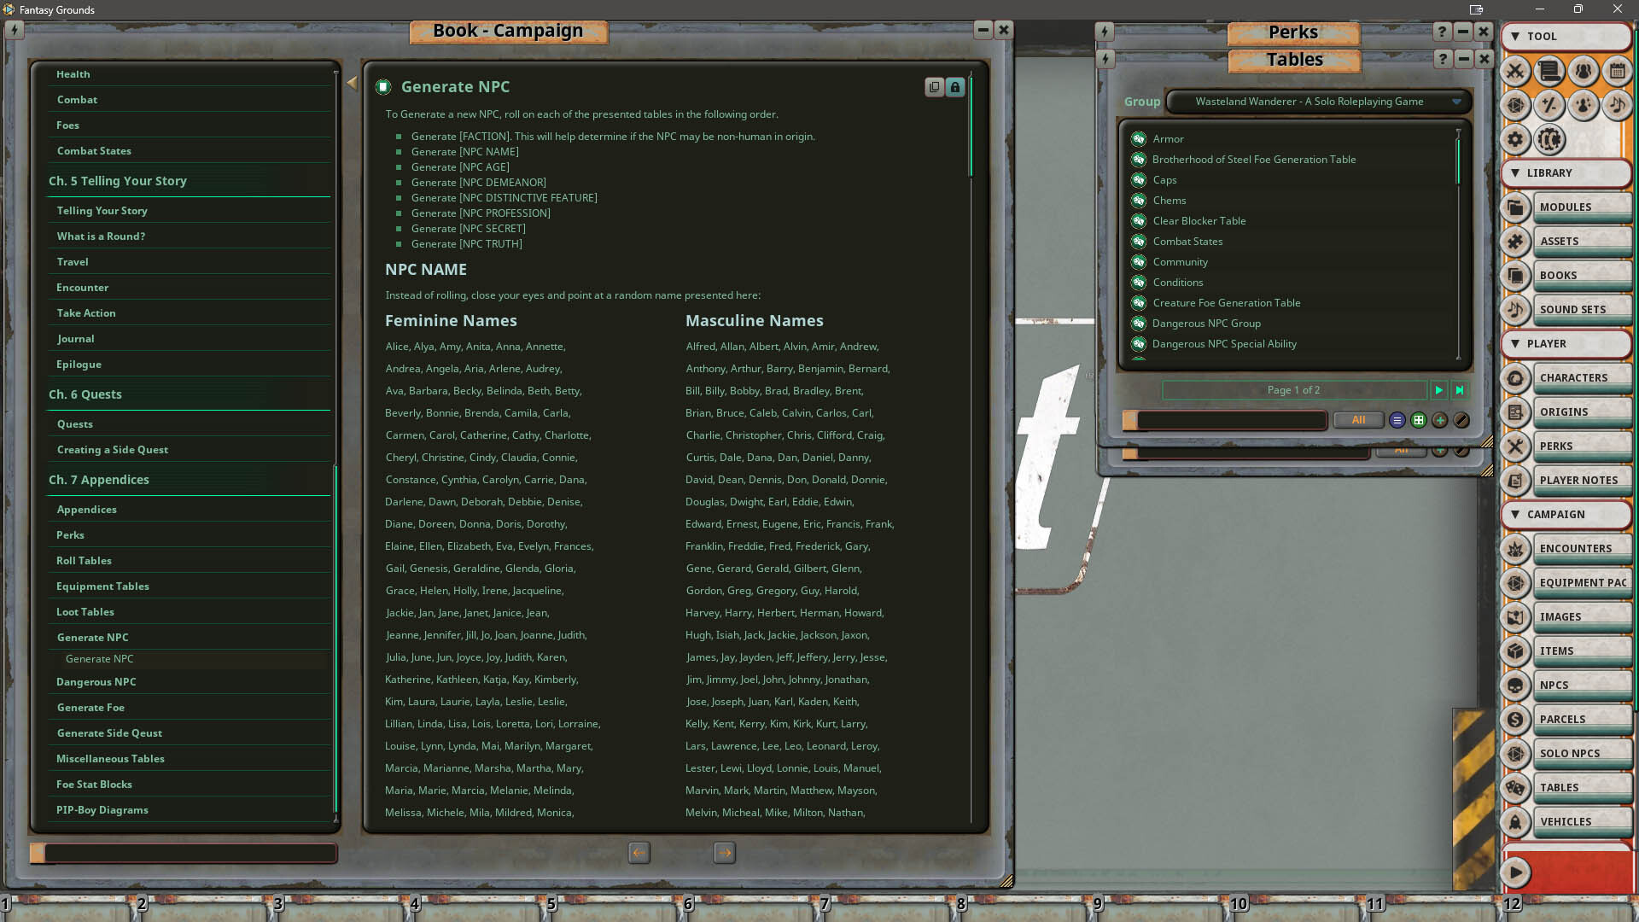The image size is (1639, 922).
Task: Open the Effects person-sparkle tool
Action: tap(1584, 105)
